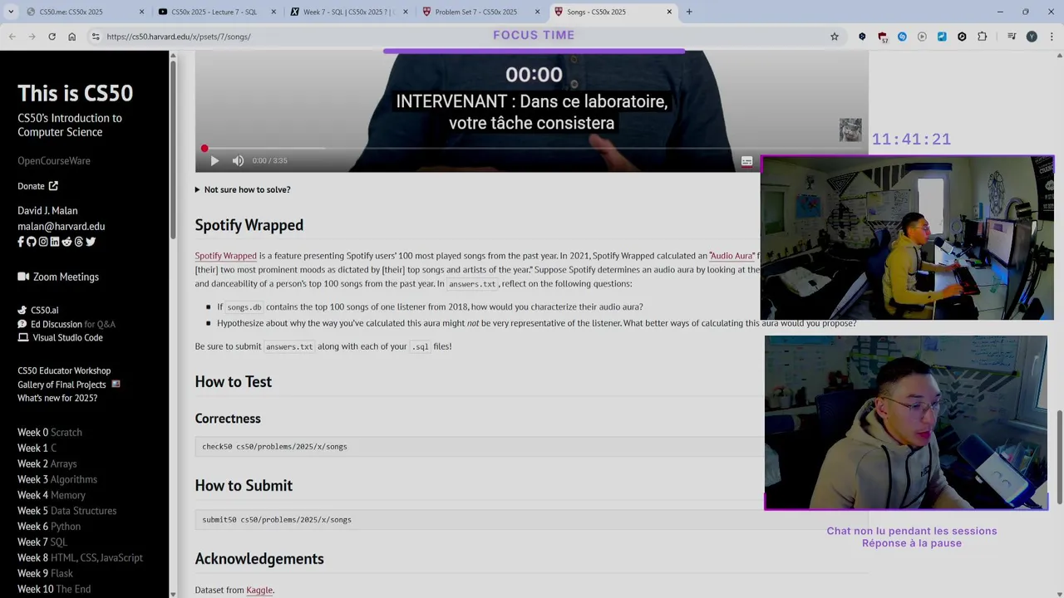Screen dimensions: 1064x598
Task: Go to Week 7 SQL
Action: [x=42, y=542]
